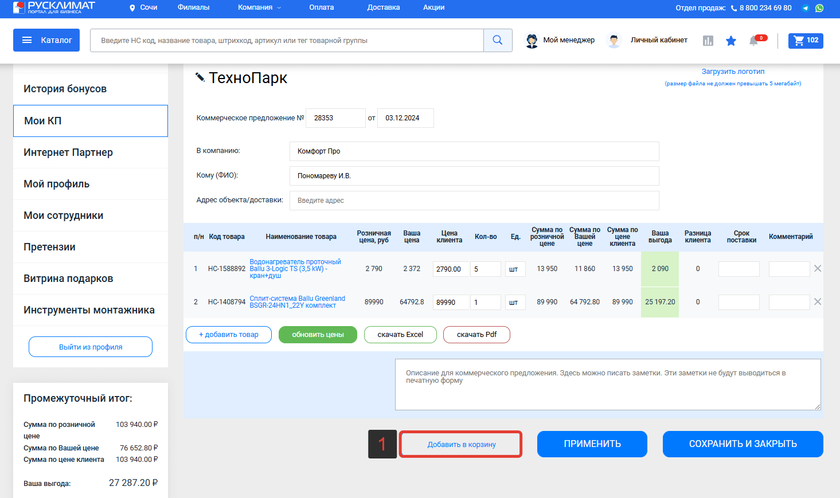Click the main product search field
Viewport: 840px width, 498px height.
click(x=287, y=41)
